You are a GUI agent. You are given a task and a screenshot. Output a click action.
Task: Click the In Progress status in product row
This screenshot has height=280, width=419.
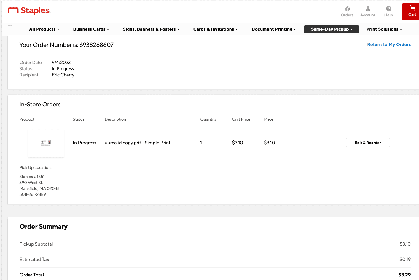85,143
